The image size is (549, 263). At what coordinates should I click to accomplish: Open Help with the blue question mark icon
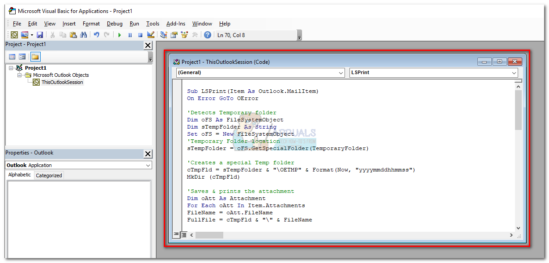coord(207,35)
